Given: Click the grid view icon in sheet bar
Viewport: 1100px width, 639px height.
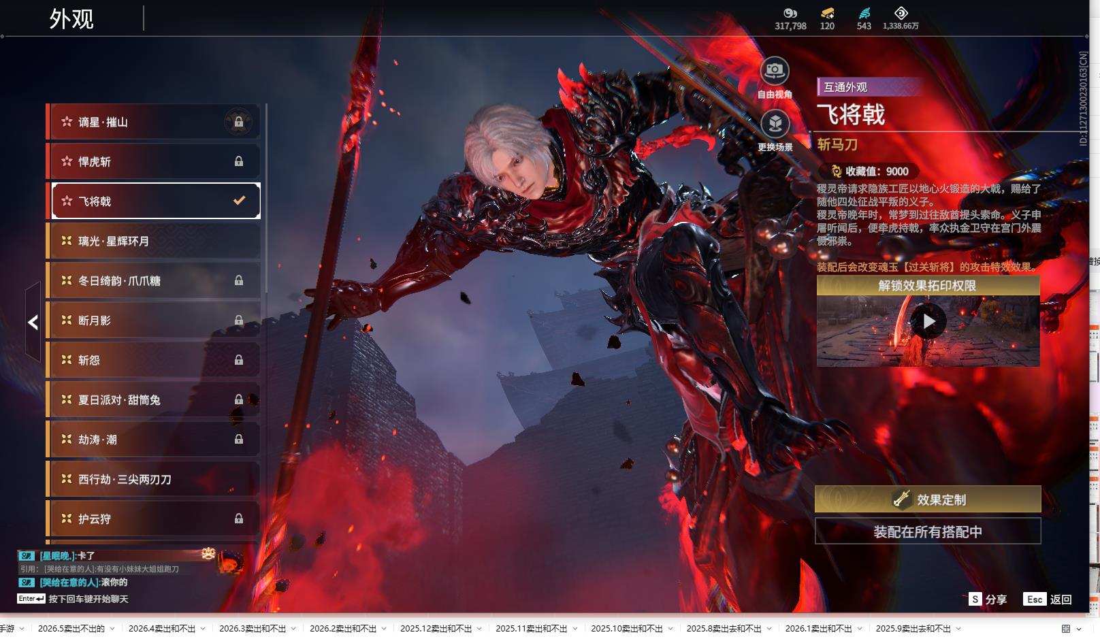Looking at the screenshot, I should pos(1066,629).
